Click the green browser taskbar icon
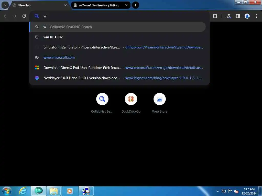 pyautogui.click(x=39, y=191)
